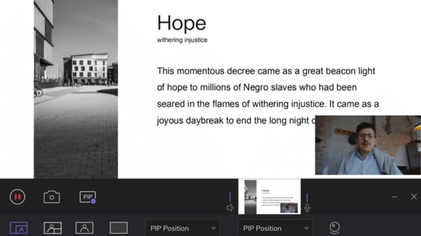Take a snapshot with the camera icon

(x=52, y=197)
